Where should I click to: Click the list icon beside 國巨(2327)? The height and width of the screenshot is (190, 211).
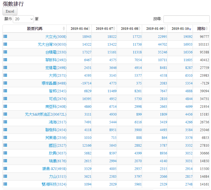tap(5, 145)
